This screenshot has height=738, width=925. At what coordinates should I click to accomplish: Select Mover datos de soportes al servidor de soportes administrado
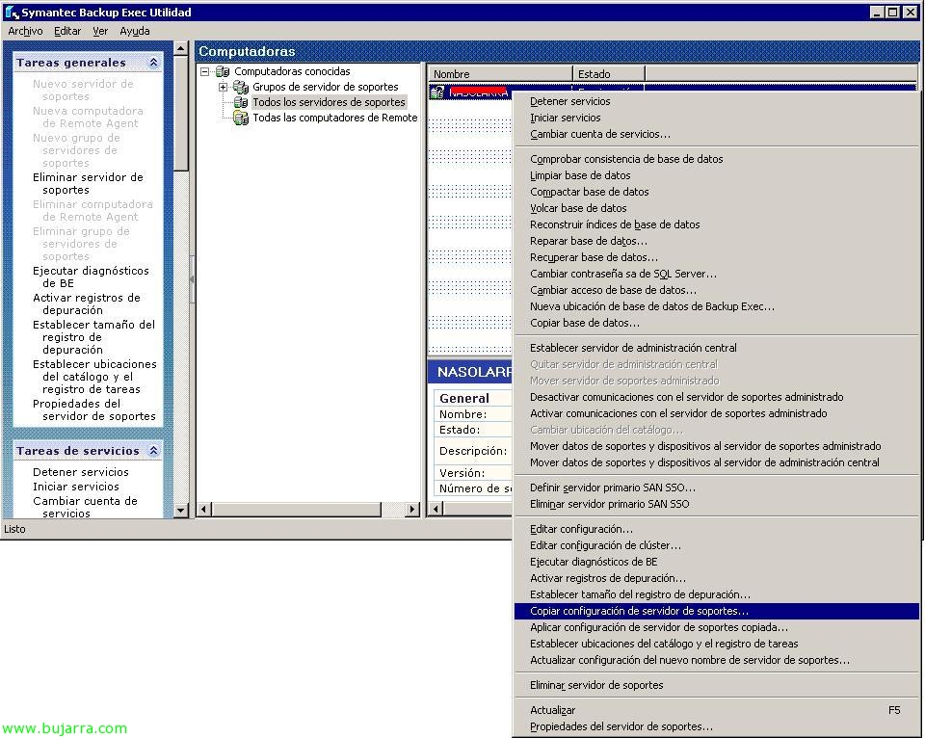[x=716, y=447]
